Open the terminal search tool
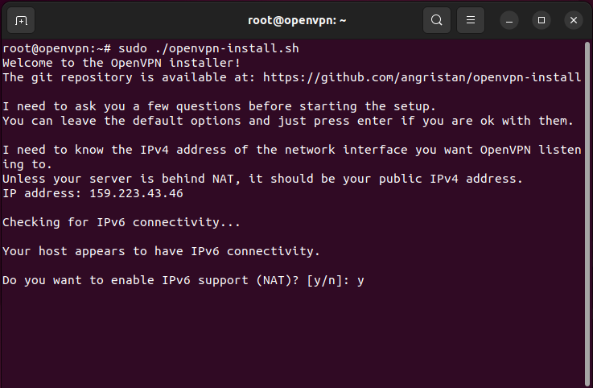Viewport: 593px width, 388px height. pos(436,20)
